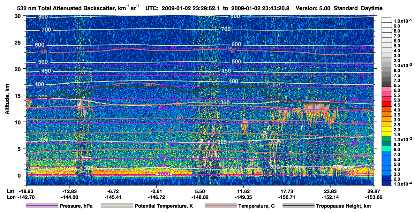Click the potential temperature contour label '350'
Viewport: 415px width, 213px height.
point(225,103)
